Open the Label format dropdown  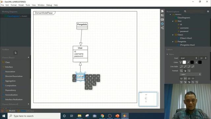pyautogui.click(x=191, y=74)
